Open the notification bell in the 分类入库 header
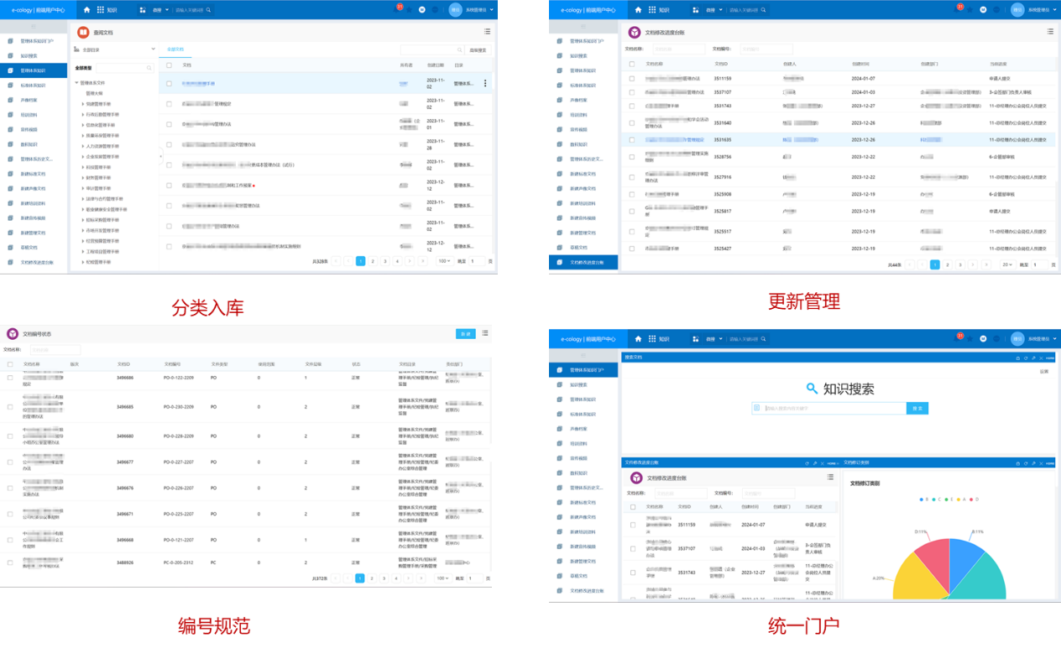This screenshot has height=648, width=1061. [398, 9]
